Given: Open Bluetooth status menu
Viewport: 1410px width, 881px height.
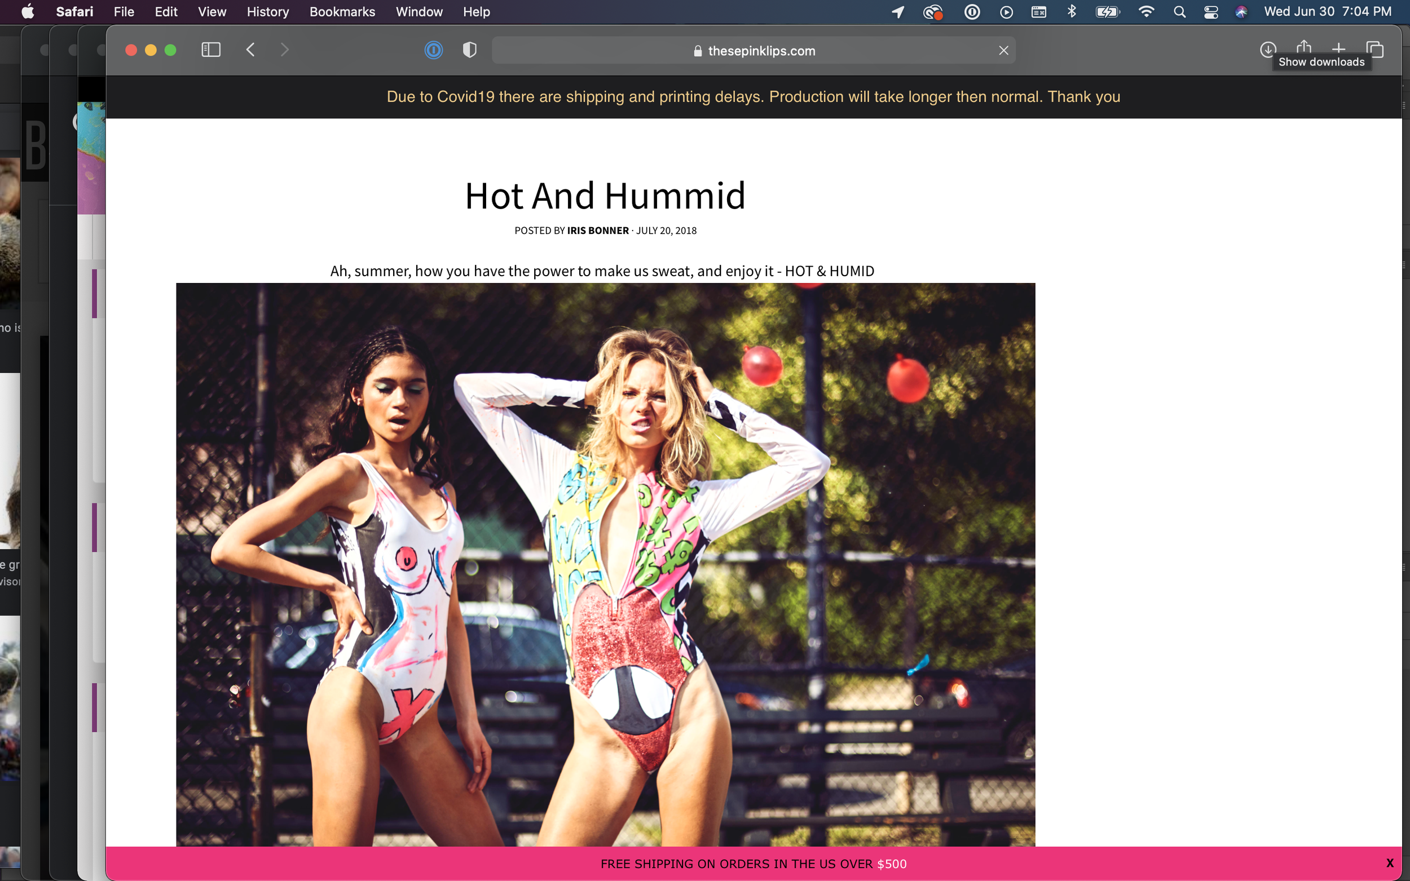Looking at the screenshot, I should pyautogui.click(x=1072, y=12).
